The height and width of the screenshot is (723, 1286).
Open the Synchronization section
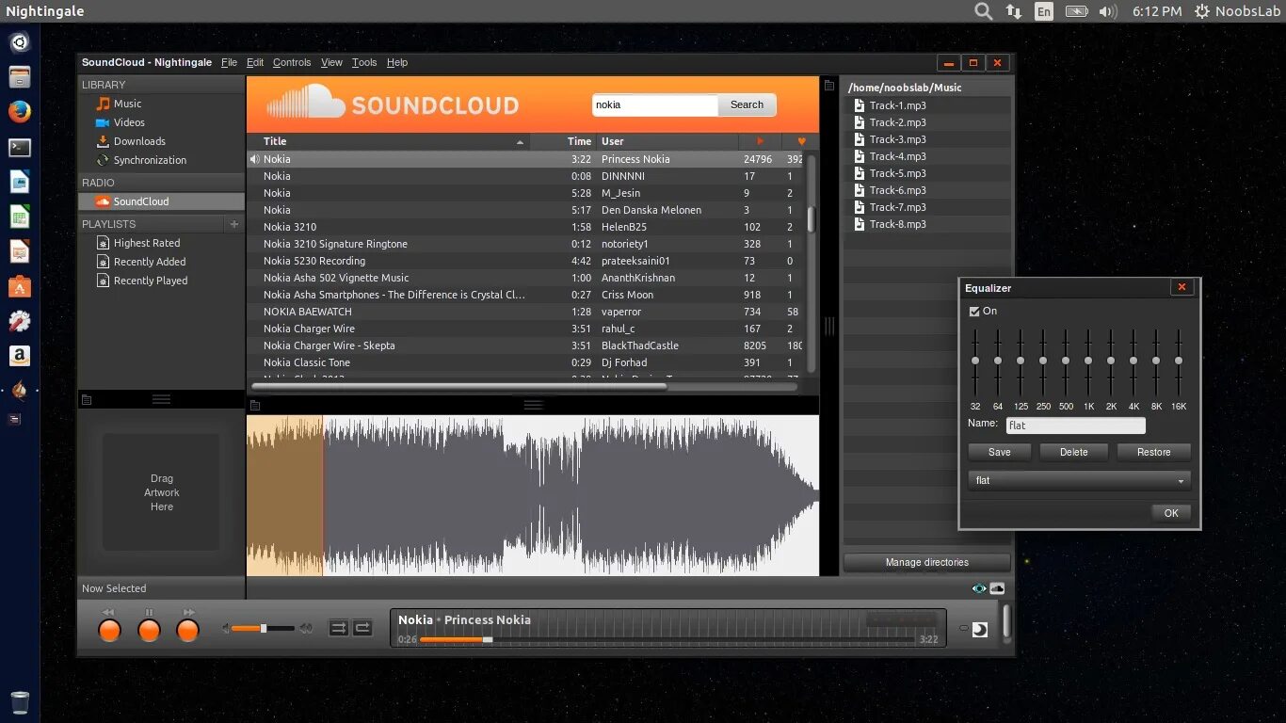150,160
